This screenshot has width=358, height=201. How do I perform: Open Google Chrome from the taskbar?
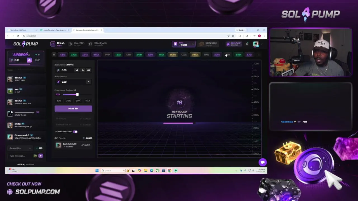pos(169,170)
